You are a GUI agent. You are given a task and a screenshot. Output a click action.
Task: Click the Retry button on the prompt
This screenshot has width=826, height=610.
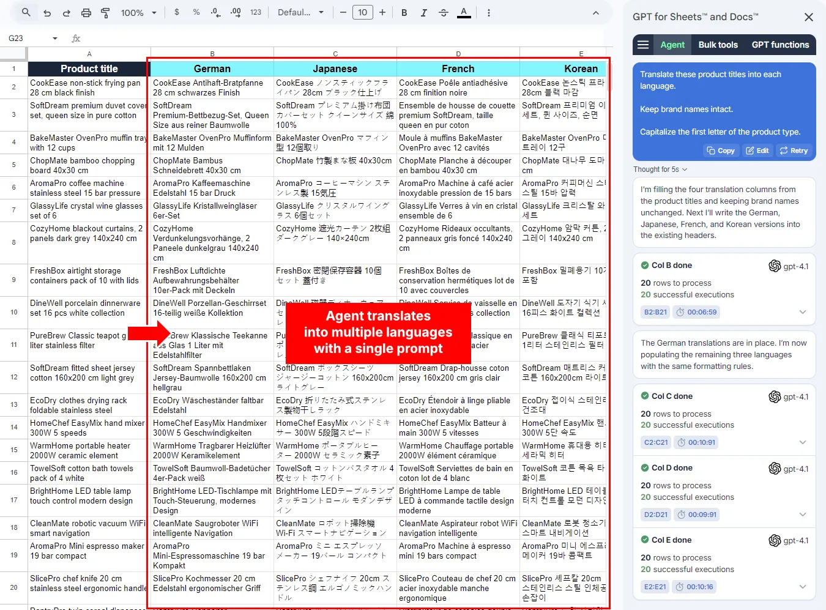[794, 151]
